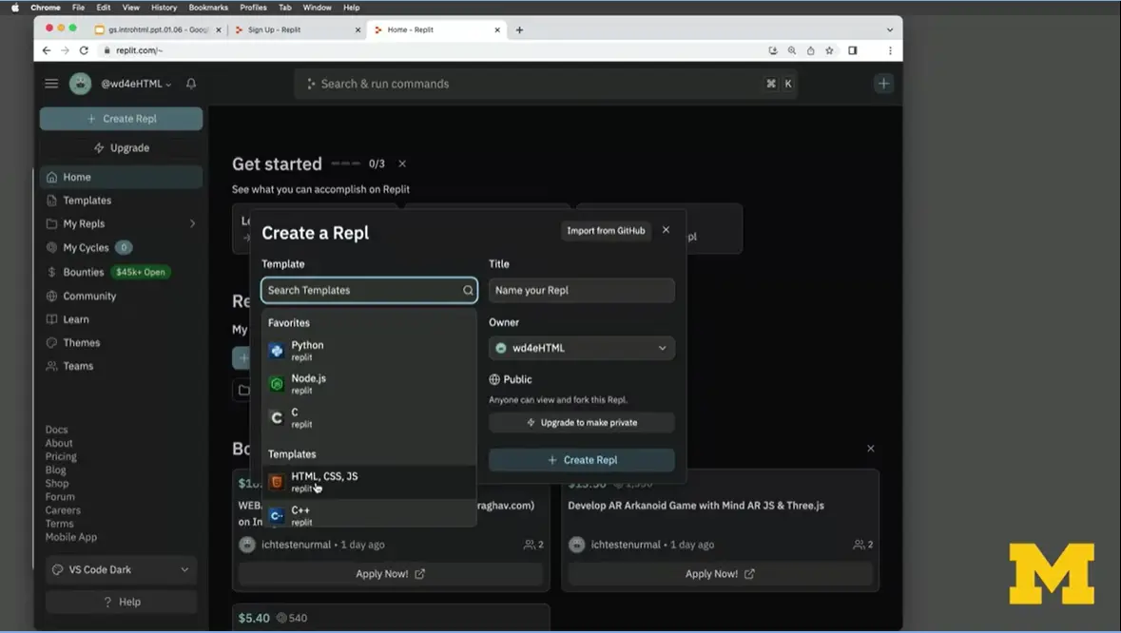
Task: Open Chrome side panel icon
Action: point(852,50)
